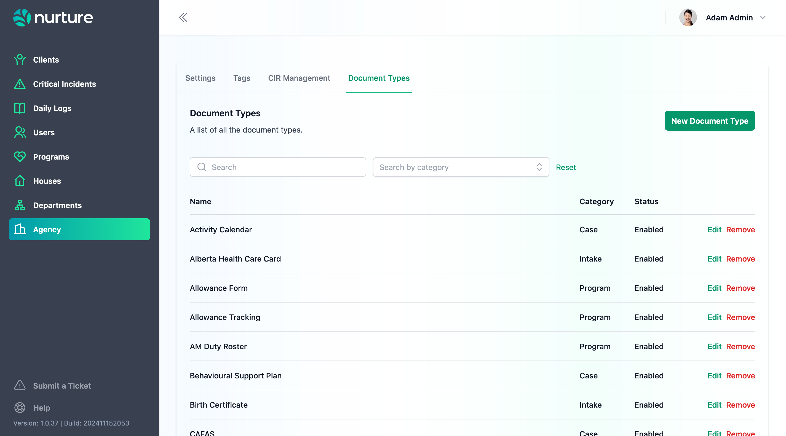Click the Users people icon
The image size is (786, 436).
[x=20, y=132]
